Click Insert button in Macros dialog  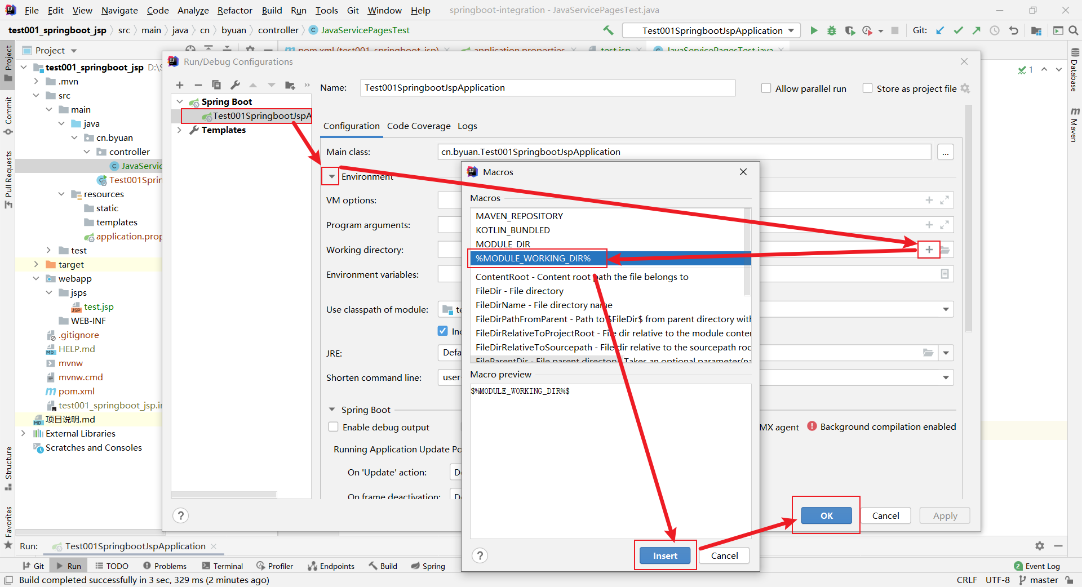665,555
